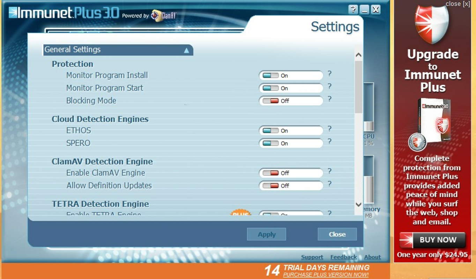
Task: Click the Blocking Mode label
Action: 91,101
